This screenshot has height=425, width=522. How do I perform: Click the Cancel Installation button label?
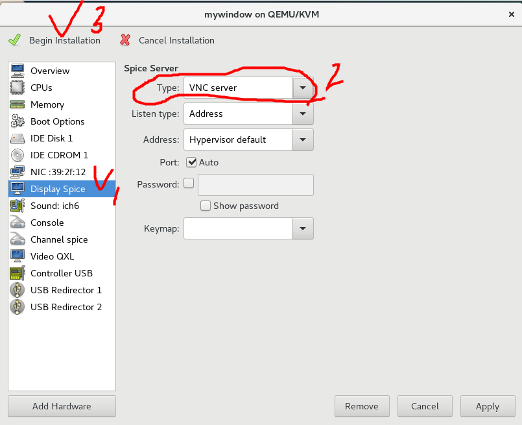[x=176, y=40]
